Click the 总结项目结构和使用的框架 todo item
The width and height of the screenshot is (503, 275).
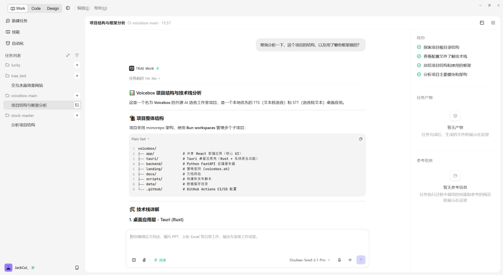click(444, 66)
